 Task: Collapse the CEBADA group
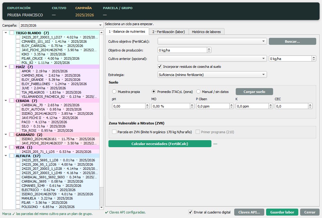coord(6,101)
